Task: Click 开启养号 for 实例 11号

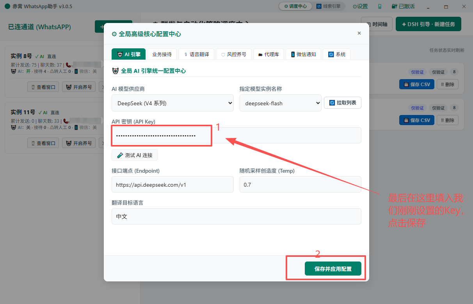Action: click(x=79, y=143)
